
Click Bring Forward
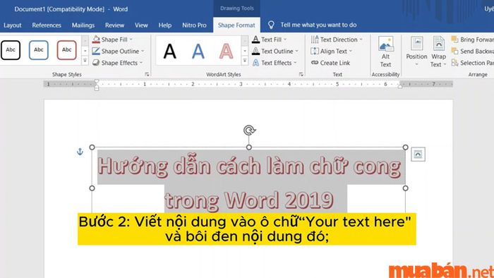click(472, 40)
